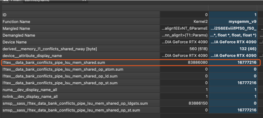
Task: Select derived__memory_l1_conflicts_shared_nway metric row
Action: 81,49
